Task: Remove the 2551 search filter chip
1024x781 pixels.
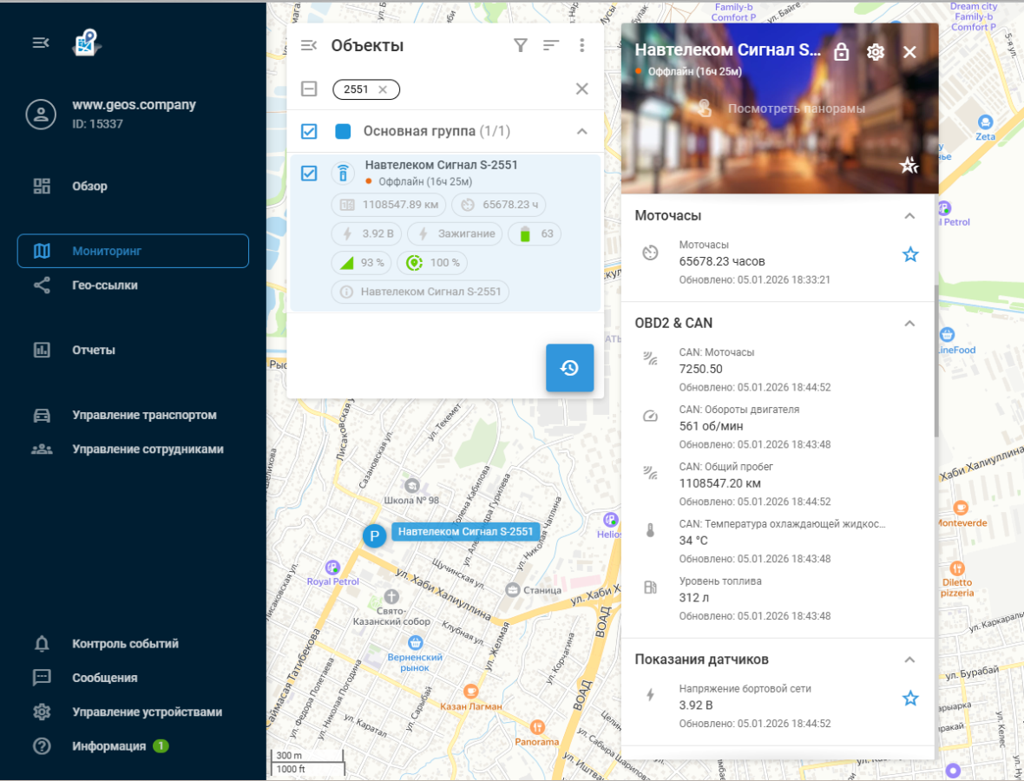Action: pos(383,89)
